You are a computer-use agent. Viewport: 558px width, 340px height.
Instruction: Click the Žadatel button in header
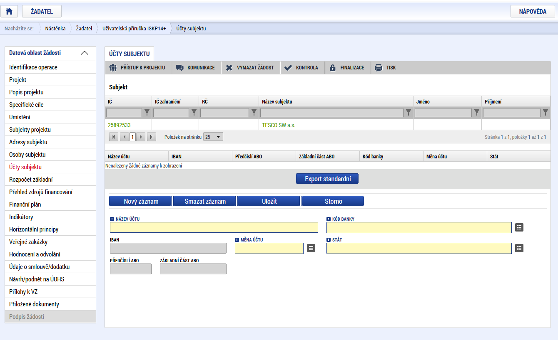point(42,11)
